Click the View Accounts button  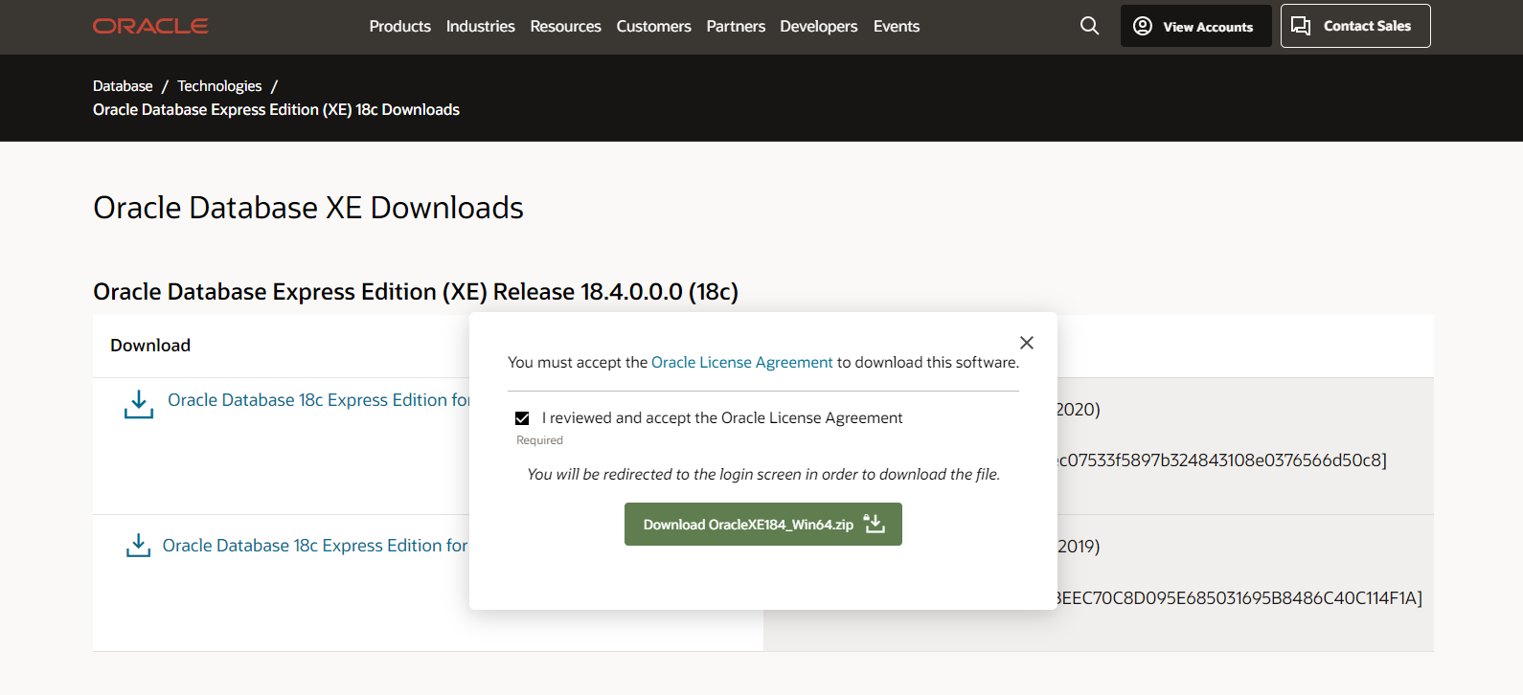tap(1196, 26)
